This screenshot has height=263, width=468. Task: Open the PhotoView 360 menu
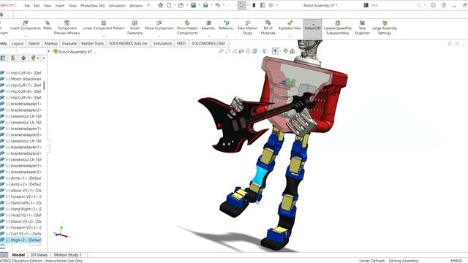[x=93, y=5]
